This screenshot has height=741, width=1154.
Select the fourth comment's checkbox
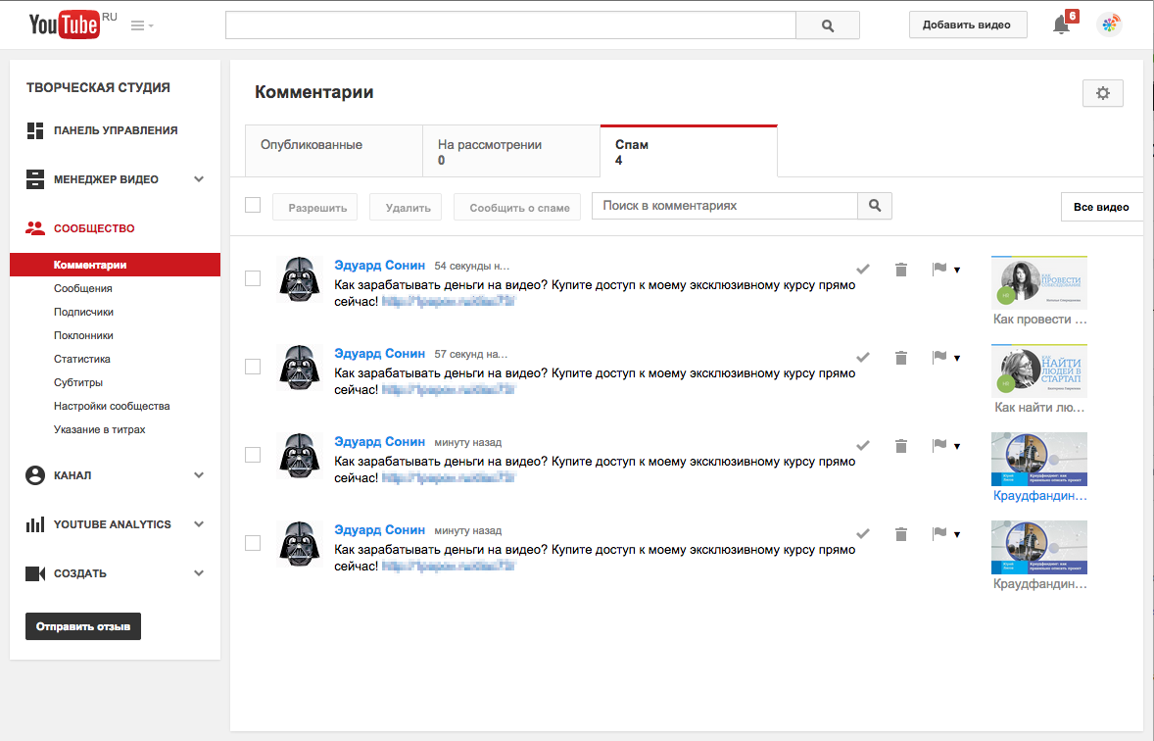[253, 543]
